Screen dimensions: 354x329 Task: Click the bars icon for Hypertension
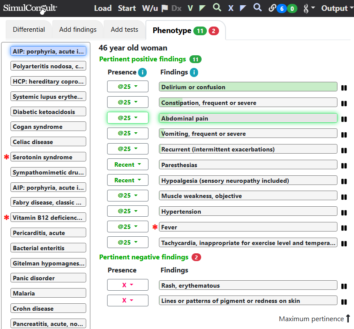pyautogui.click(x=344, y=212)
